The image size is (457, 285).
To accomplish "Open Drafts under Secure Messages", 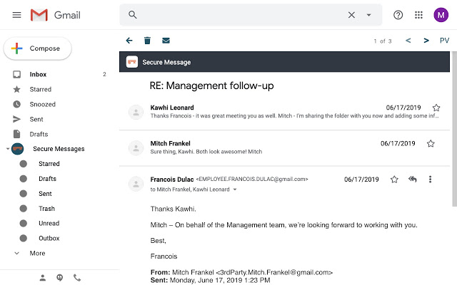I will pyautogui.click(x=47, y=179).
